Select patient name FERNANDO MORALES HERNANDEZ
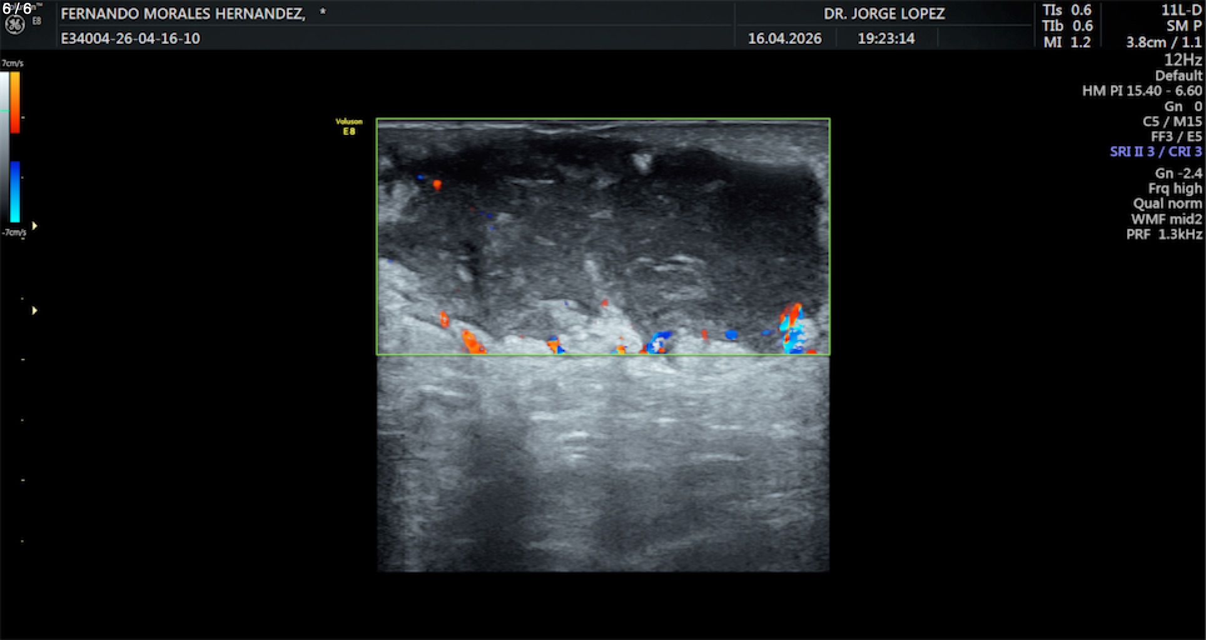This screenshot has width=1206, height=640. click(183, 14)
